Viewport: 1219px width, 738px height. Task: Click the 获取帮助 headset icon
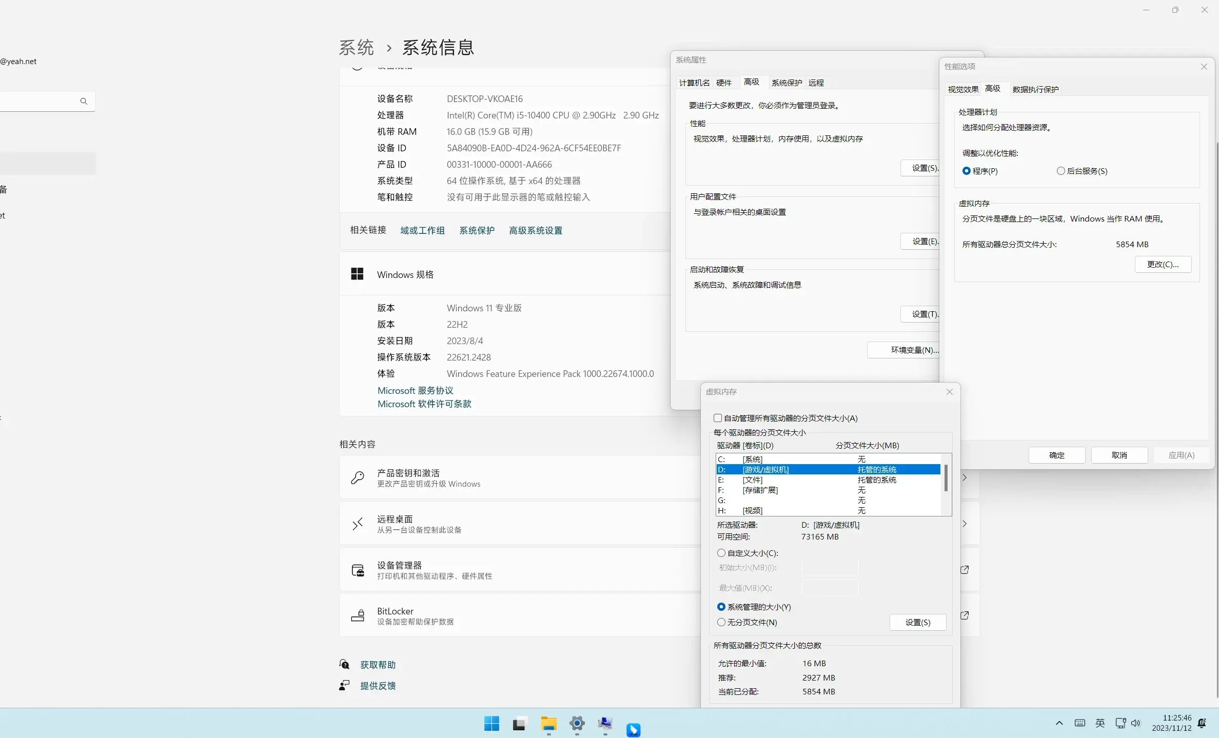(344, 665)
